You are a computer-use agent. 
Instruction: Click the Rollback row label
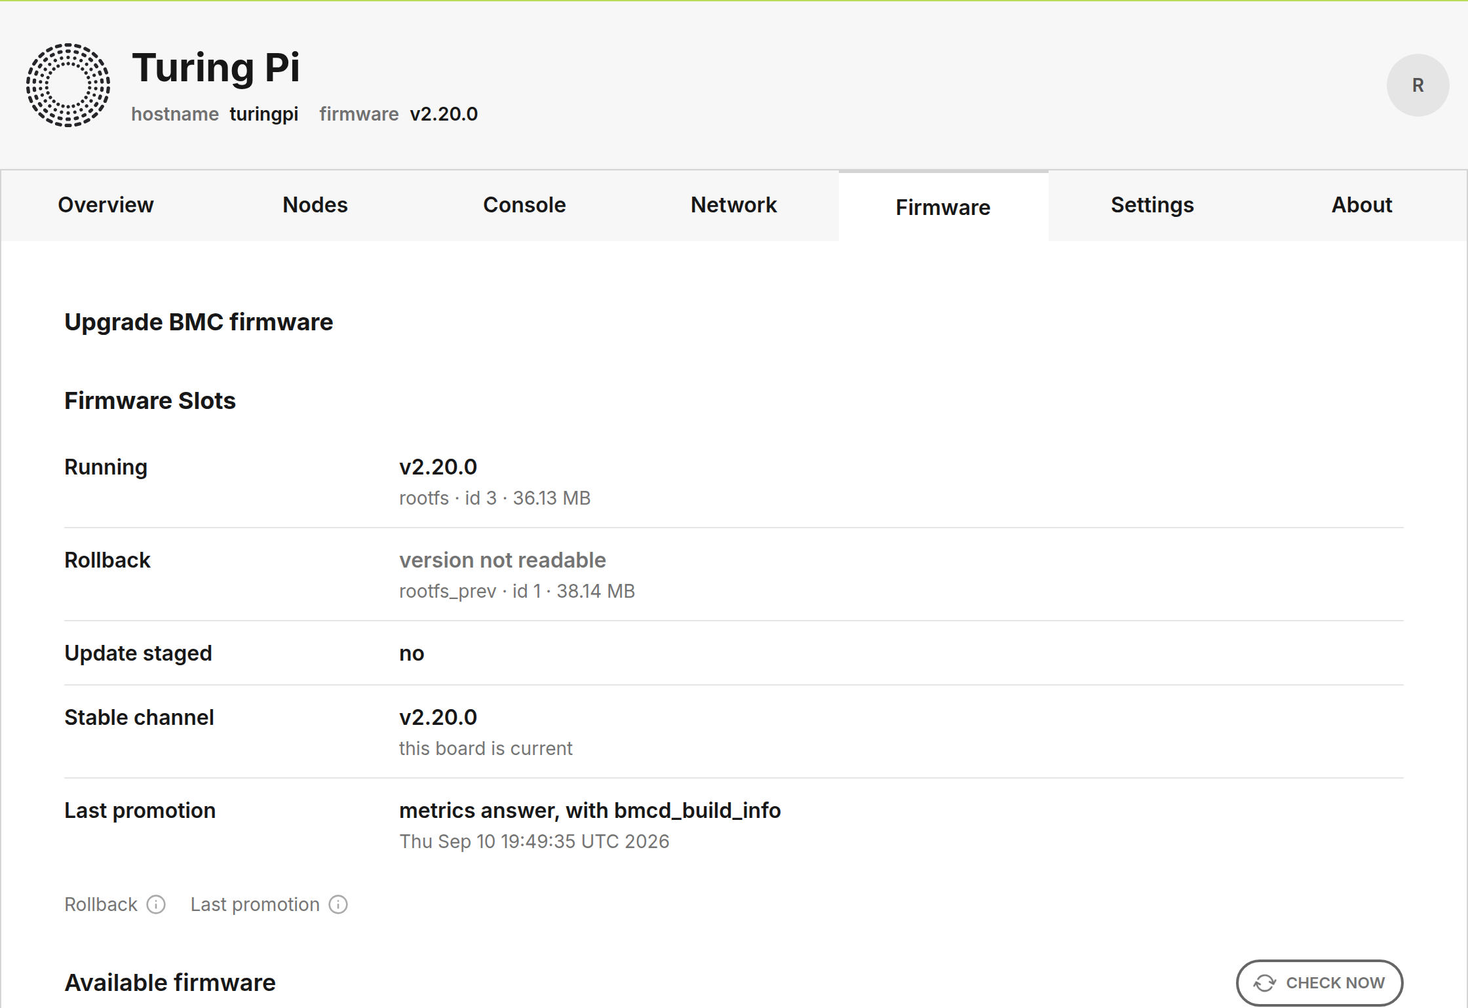pyautogui.click(x=107, y=560)
